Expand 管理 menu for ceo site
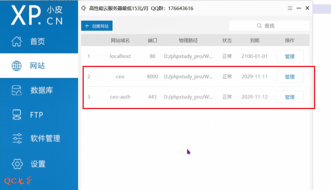Screen dimensions: 331x190 290,77
